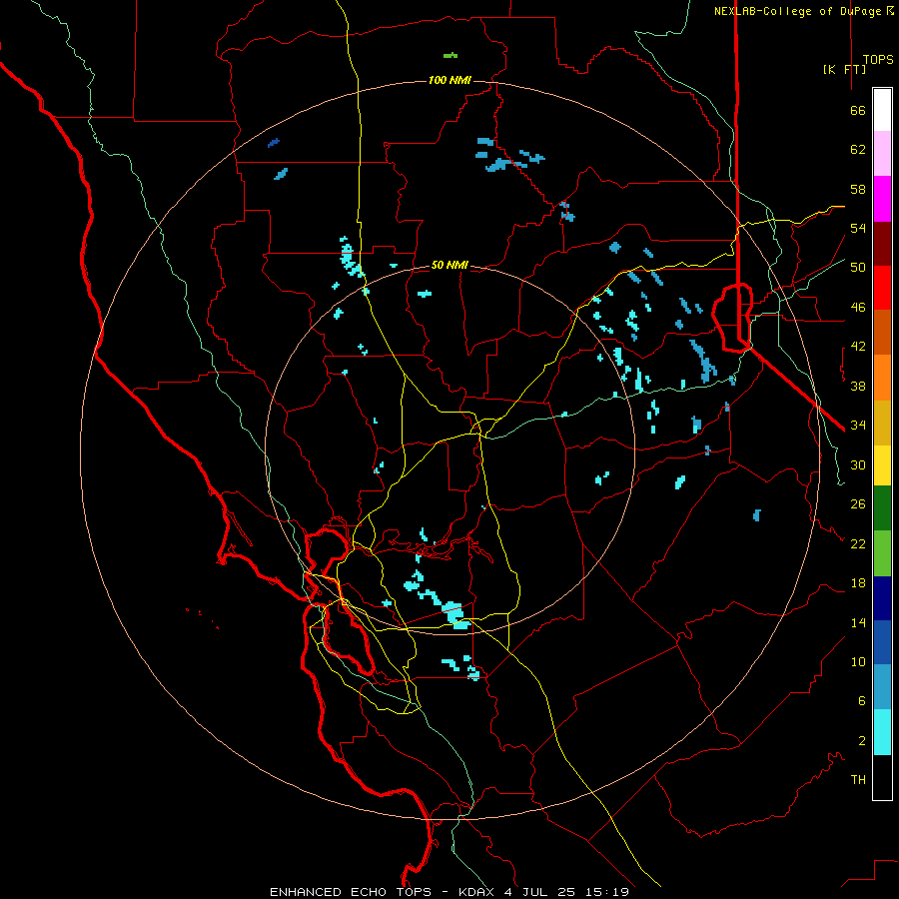Image resolution: width=899 pixels, height=899 pixels.
Task: Click the '10' legend value
Action: pos(858,661)
